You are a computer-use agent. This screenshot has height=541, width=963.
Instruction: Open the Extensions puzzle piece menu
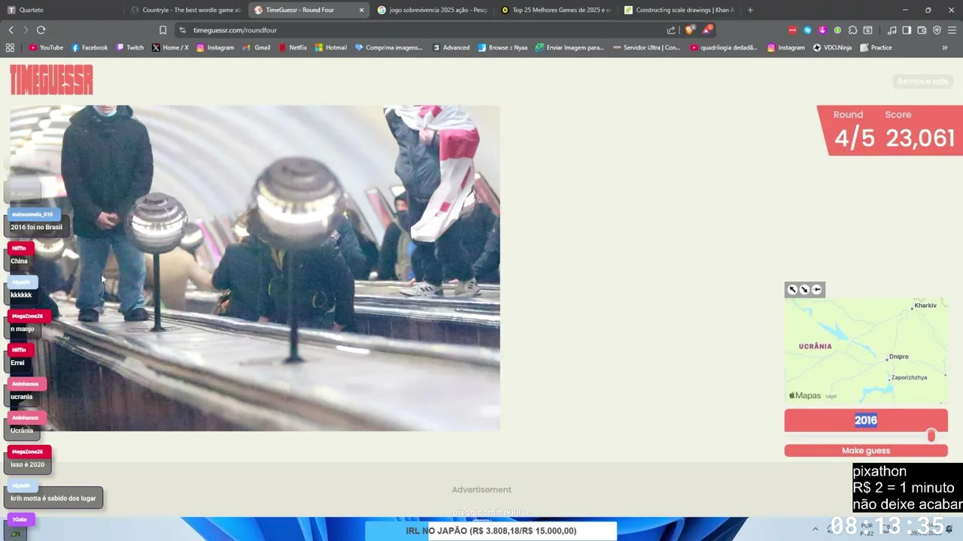click(852, 30)
